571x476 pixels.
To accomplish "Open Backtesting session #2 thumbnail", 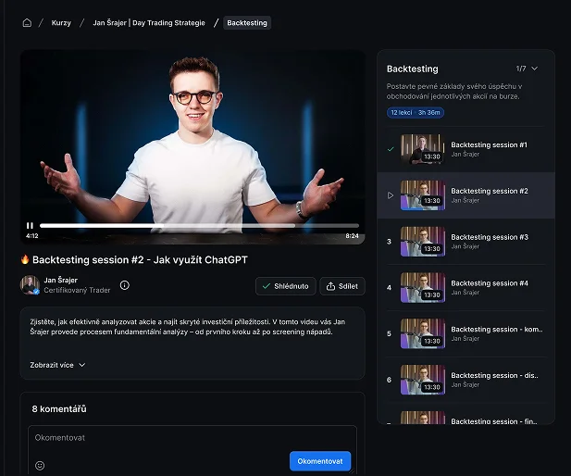I will pyautogui.click(x=423, y=195).
